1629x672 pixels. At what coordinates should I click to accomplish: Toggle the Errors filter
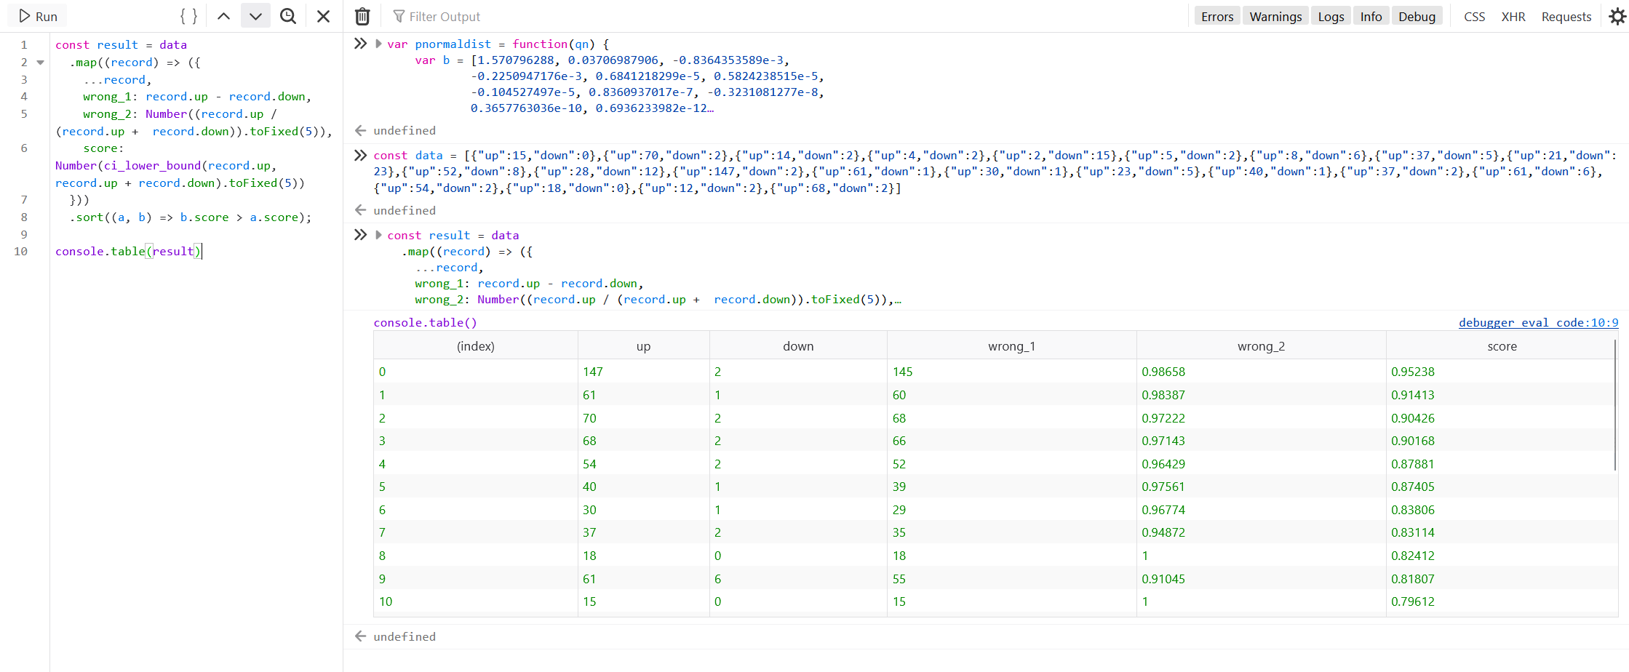tap(1217, 16)
